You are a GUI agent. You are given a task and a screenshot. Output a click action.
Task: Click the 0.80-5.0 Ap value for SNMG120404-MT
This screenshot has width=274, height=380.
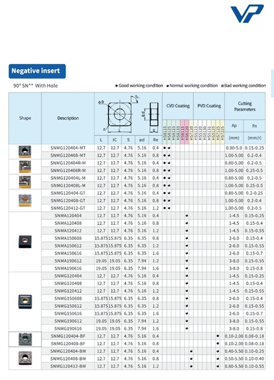click(234, 148)
